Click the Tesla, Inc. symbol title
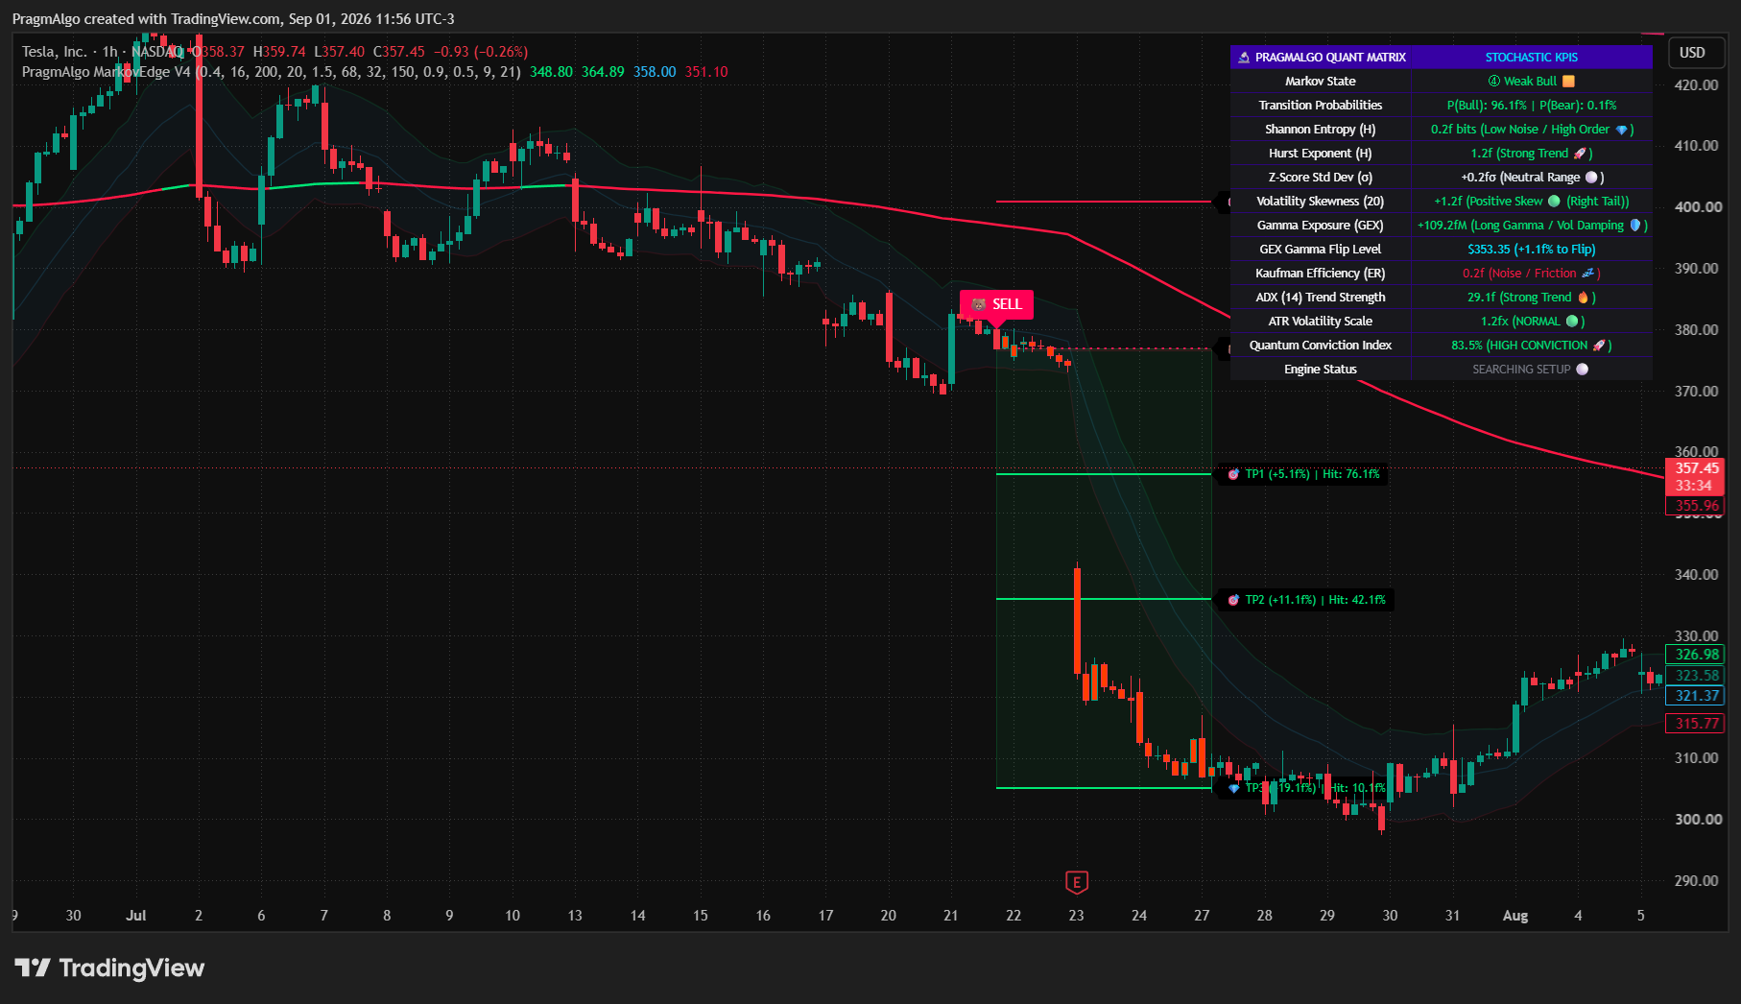 click(55, 52)
